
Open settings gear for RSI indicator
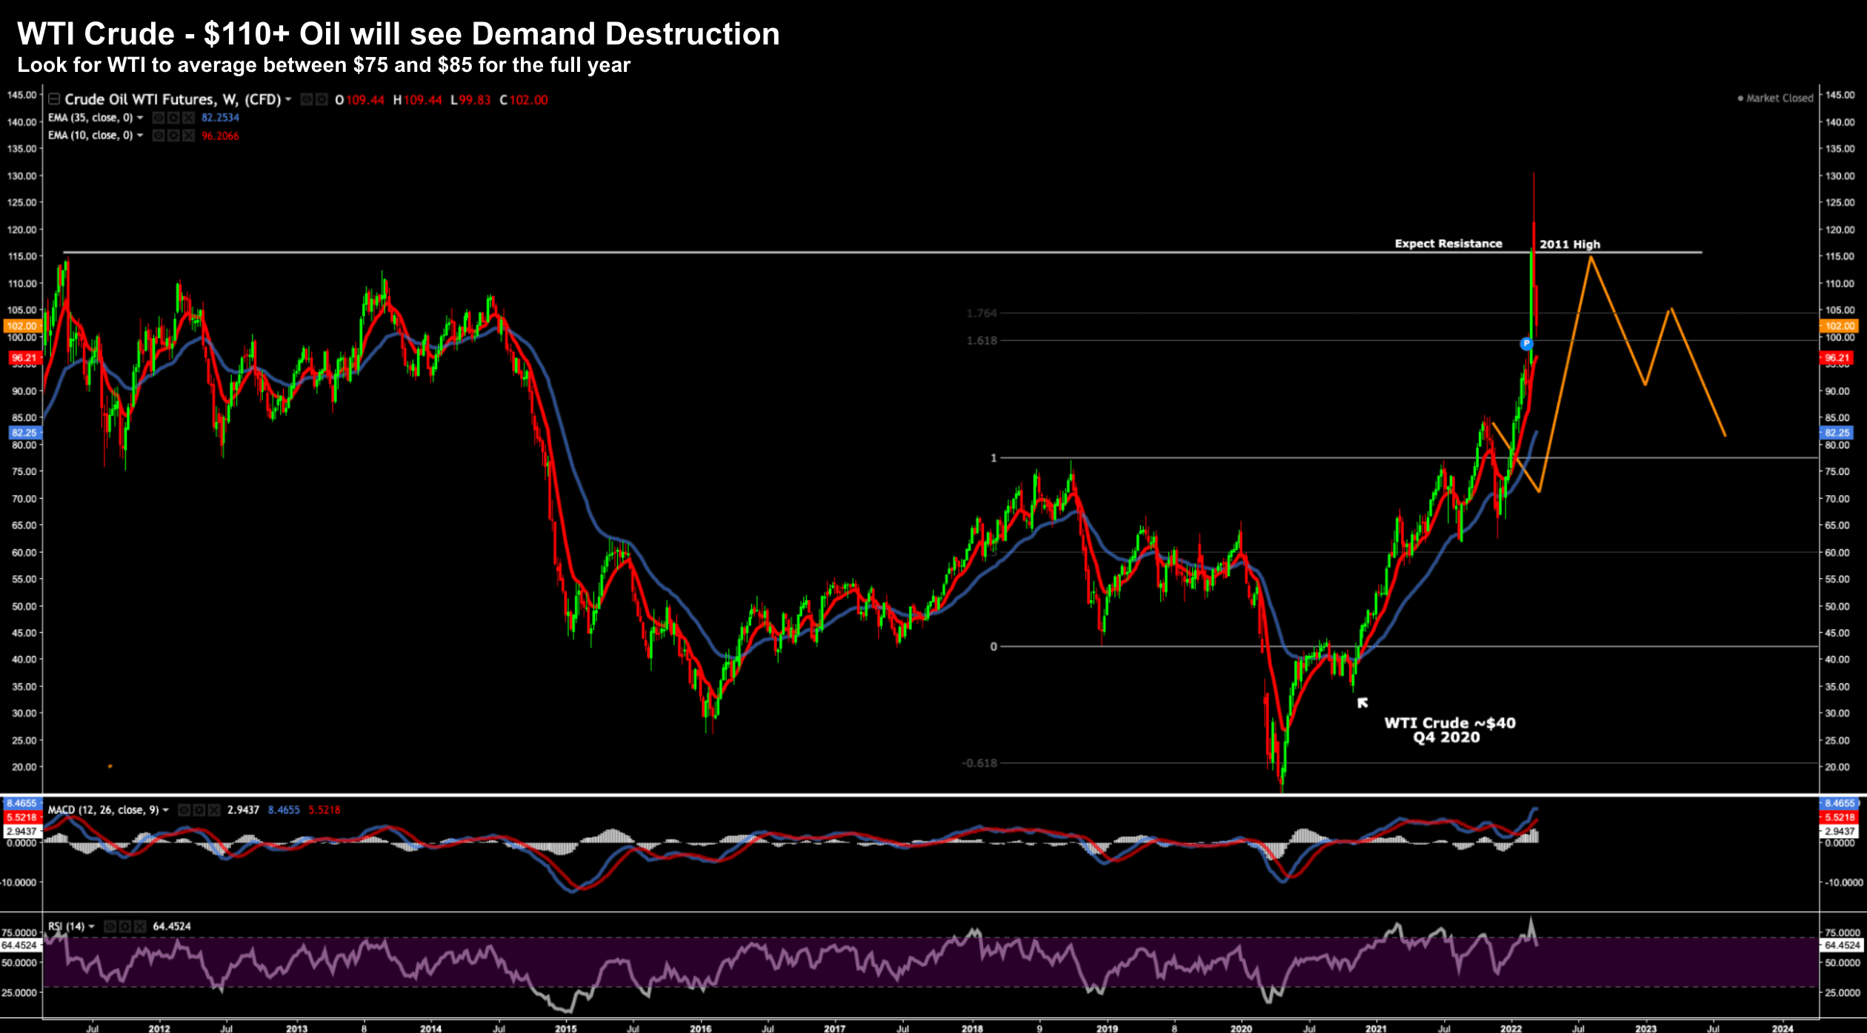[x=125, y=926]
